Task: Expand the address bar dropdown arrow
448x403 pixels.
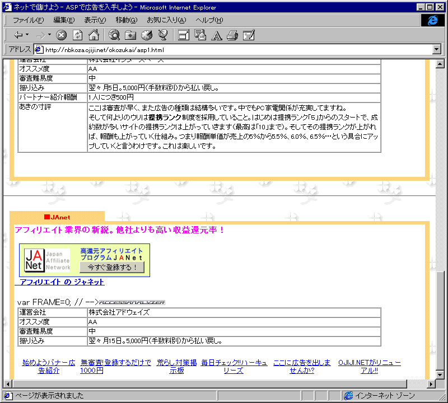Action: click(437, 49)
